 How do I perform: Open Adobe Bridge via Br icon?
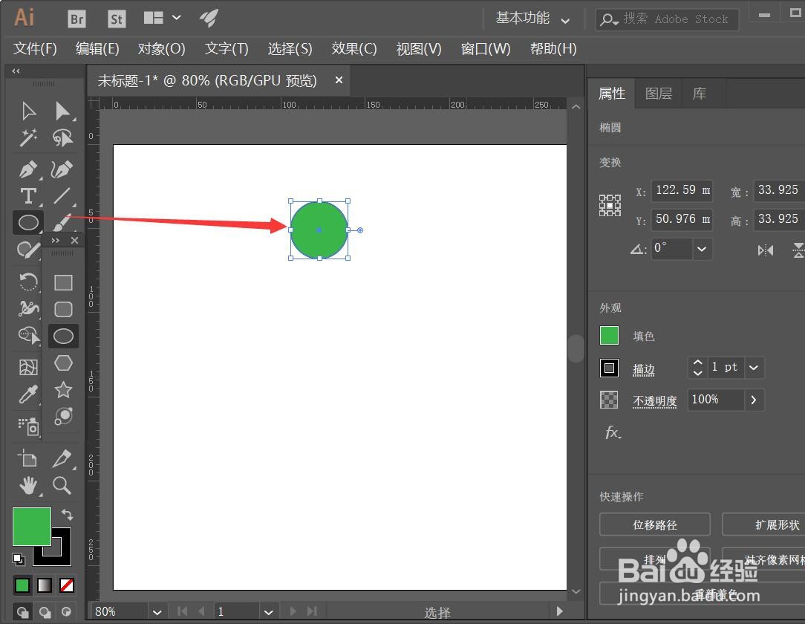76,19
